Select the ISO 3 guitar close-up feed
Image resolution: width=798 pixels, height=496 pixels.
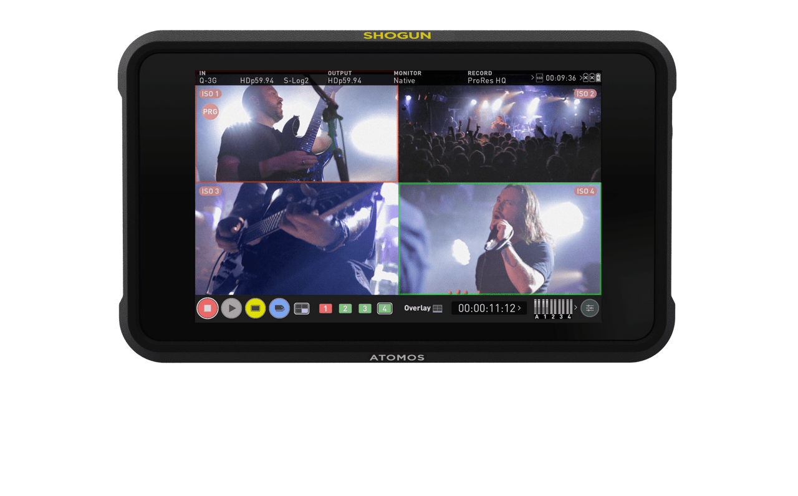(x=297, y=239)
